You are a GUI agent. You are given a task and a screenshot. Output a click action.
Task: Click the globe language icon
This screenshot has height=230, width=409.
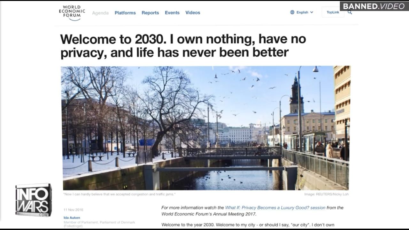(x=292, y=12)
